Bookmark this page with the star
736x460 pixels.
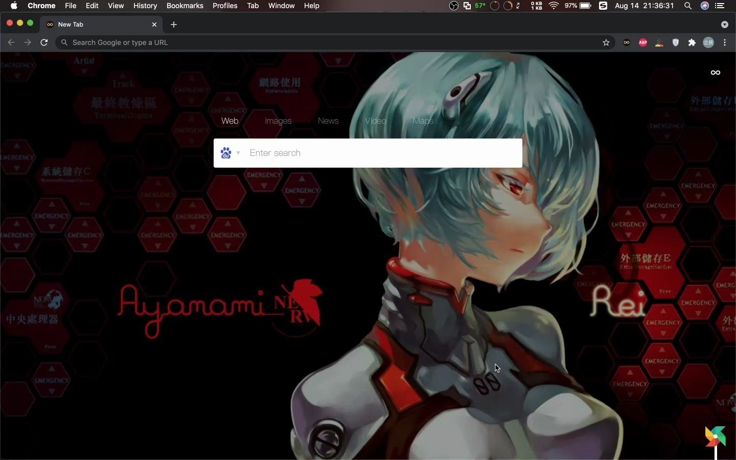tap(606, 43)
